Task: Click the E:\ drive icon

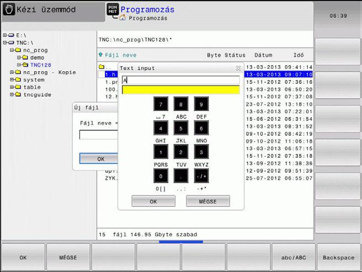Action: coord(11,35)
